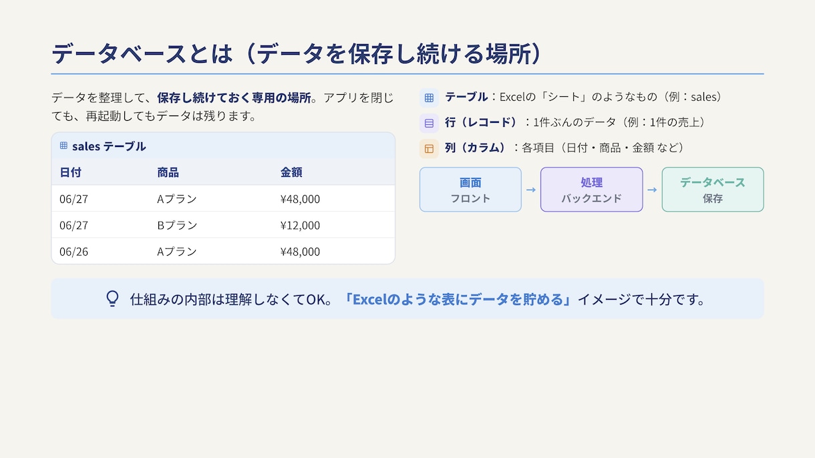This screenshot has height=458, width=815.
Task: Click the text 再起動してもデータは残ります
Action: (170, 116)
